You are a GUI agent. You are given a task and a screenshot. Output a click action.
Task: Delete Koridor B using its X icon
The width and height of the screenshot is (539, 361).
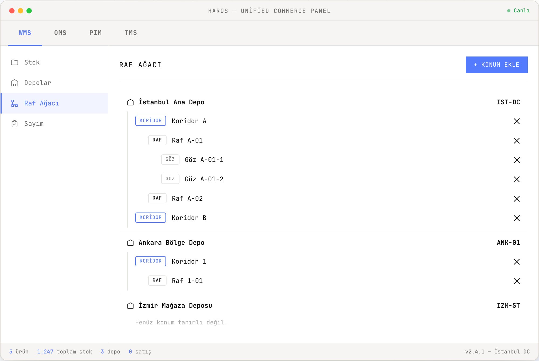(517, 218)
